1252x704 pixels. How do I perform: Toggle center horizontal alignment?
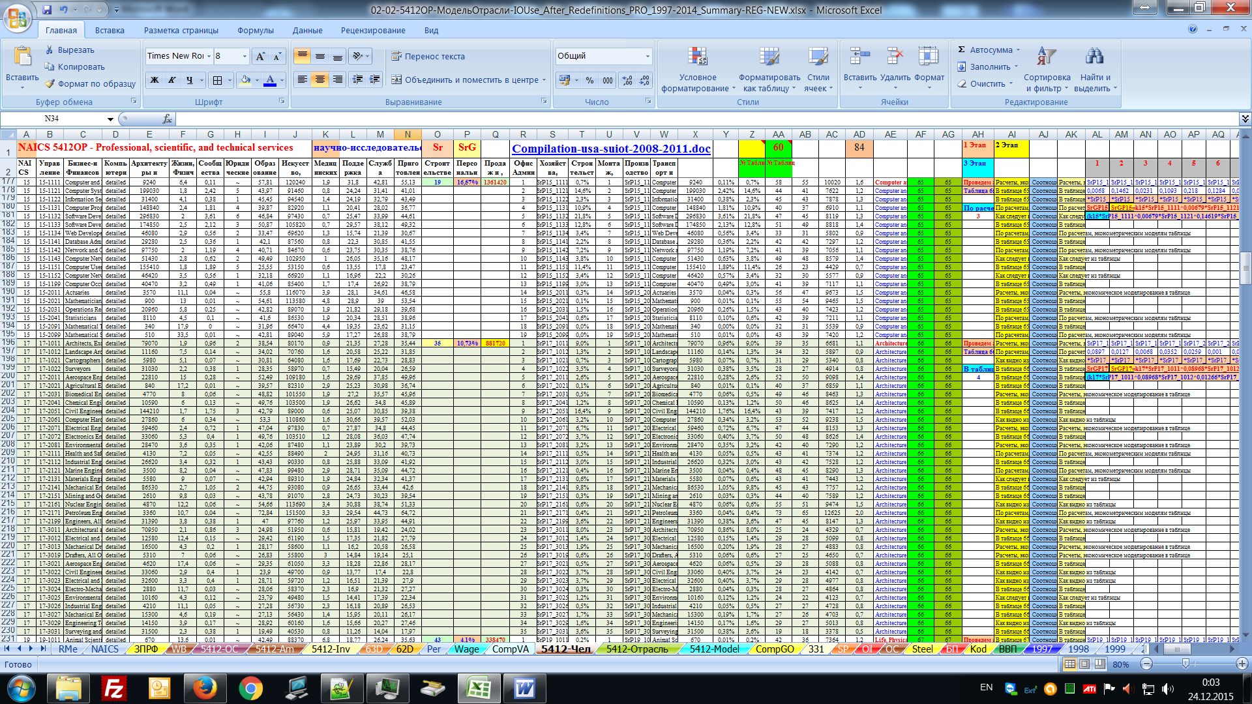(x=320, y=80)
